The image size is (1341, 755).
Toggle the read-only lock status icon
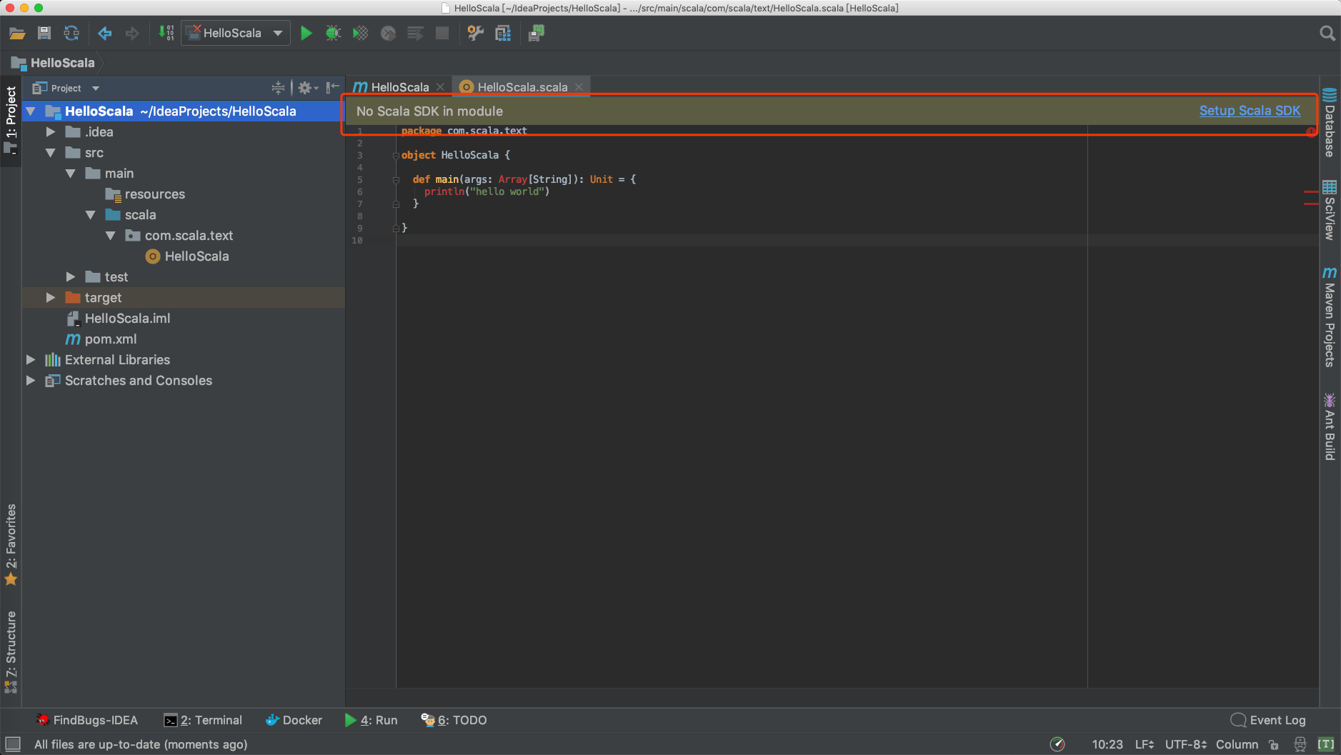click(x=1274, y=744)
